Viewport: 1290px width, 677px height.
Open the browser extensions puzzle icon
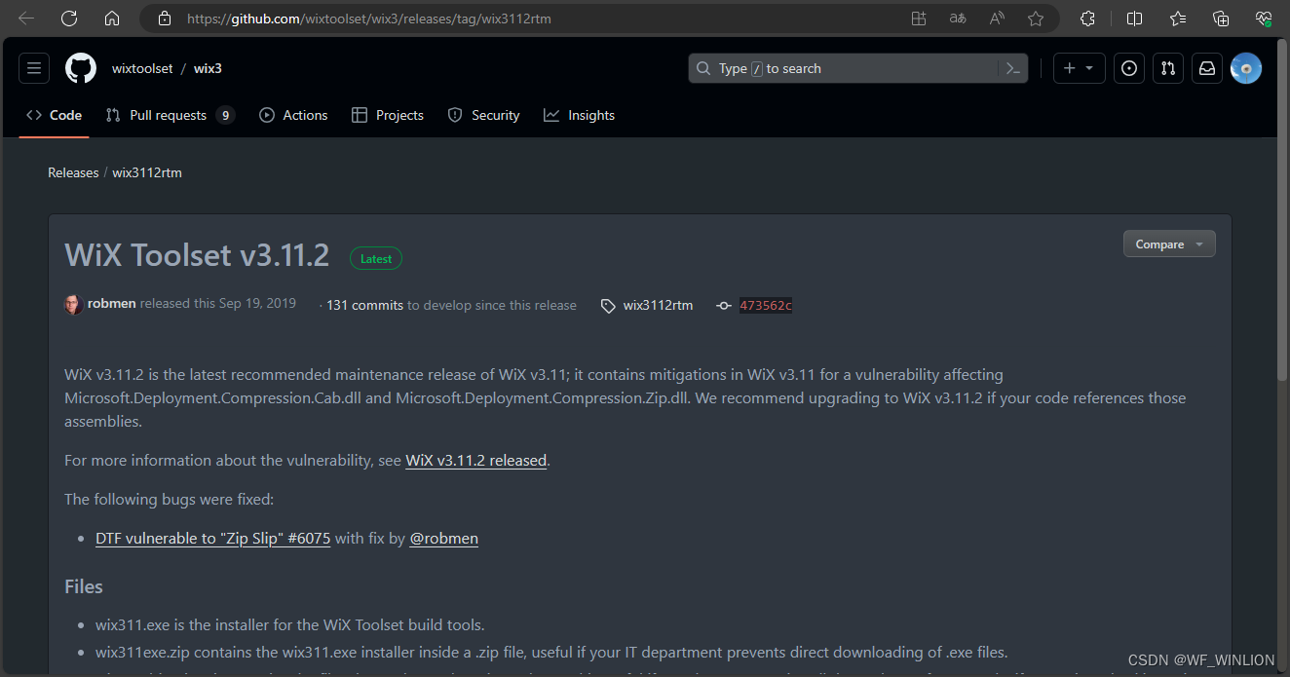[1088, 19]
